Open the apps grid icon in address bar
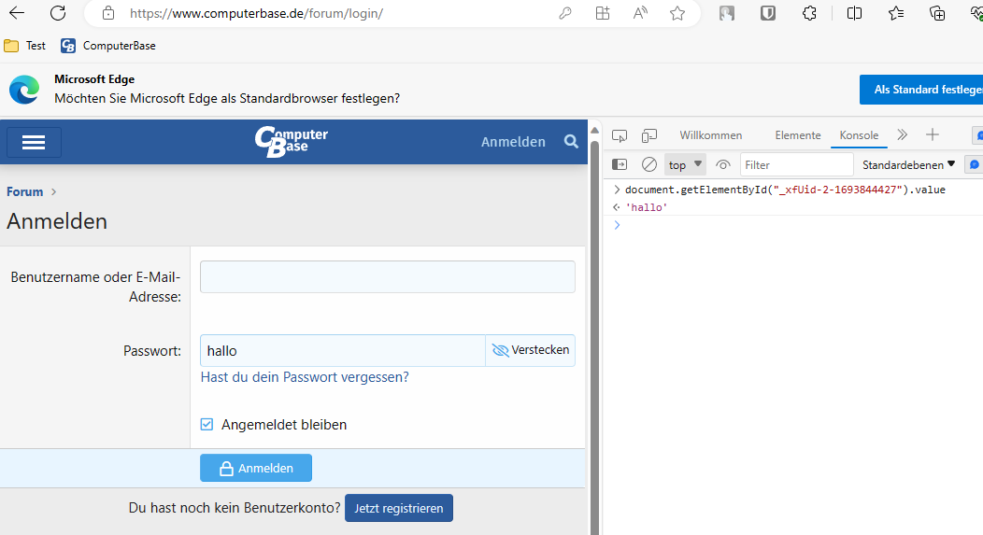The height and width of the screenshot is (535, 983). point(603,13)
